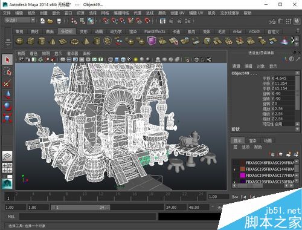
Task: Create a polygon torus from the shelf
Action: (75, 42)
